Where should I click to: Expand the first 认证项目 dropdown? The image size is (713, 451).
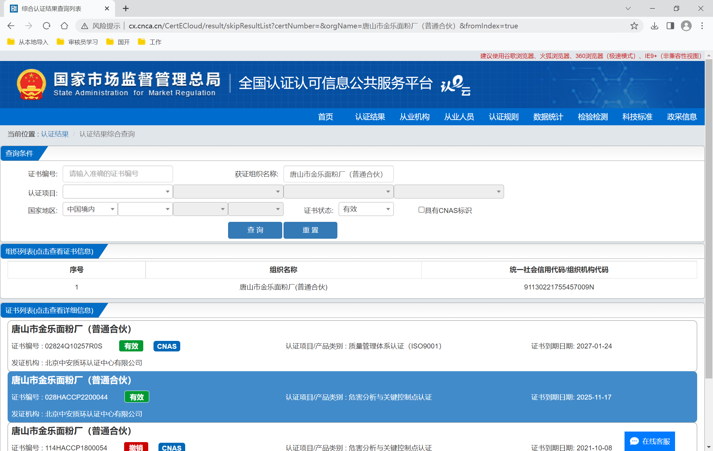point(118,192)
